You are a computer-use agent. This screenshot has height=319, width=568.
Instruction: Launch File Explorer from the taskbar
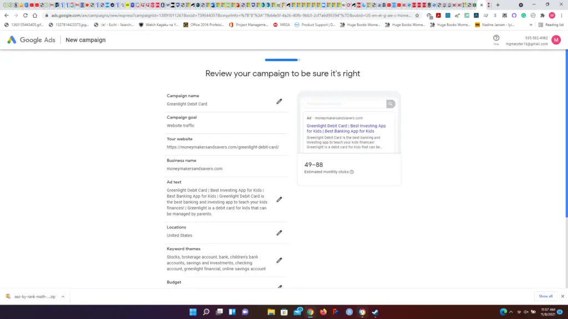pos(271,312)
